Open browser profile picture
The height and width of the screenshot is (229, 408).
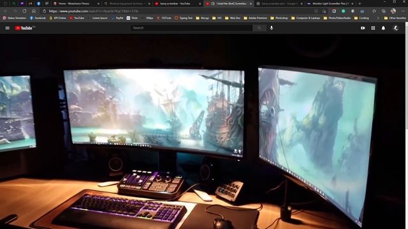[393, 11]
